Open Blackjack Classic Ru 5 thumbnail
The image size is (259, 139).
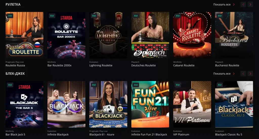click(x=234, y=104)
